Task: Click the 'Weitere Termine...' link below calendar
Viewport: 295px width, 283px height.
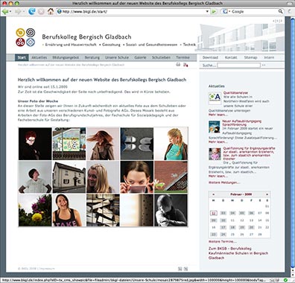Action: click(223, 241)
